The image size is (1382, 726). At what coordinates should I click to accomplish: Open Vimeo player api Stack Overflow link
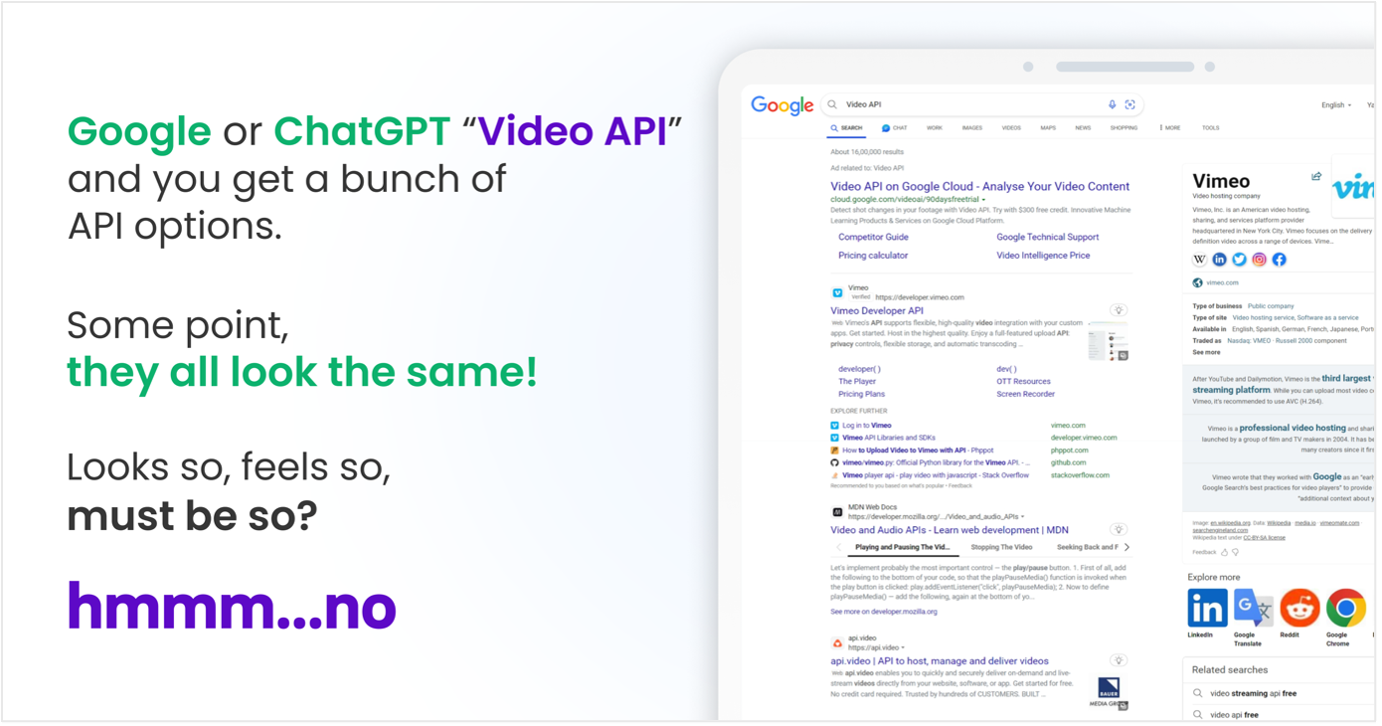tap(936, 475)
